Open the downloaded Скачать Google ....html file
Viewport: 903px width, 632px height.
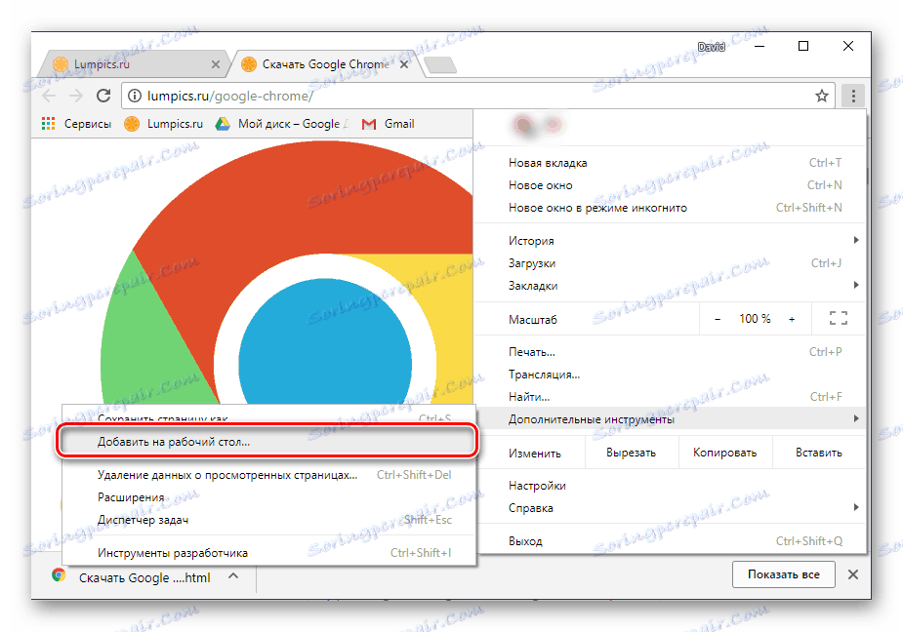click(x=132, y=577)
